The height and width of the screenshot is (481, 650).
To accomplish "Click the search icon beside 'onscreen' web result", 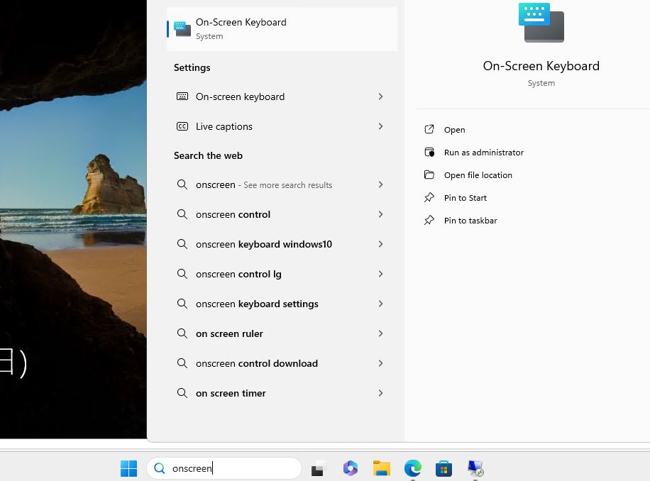I will pyautogui.click(x=182, y=184).
